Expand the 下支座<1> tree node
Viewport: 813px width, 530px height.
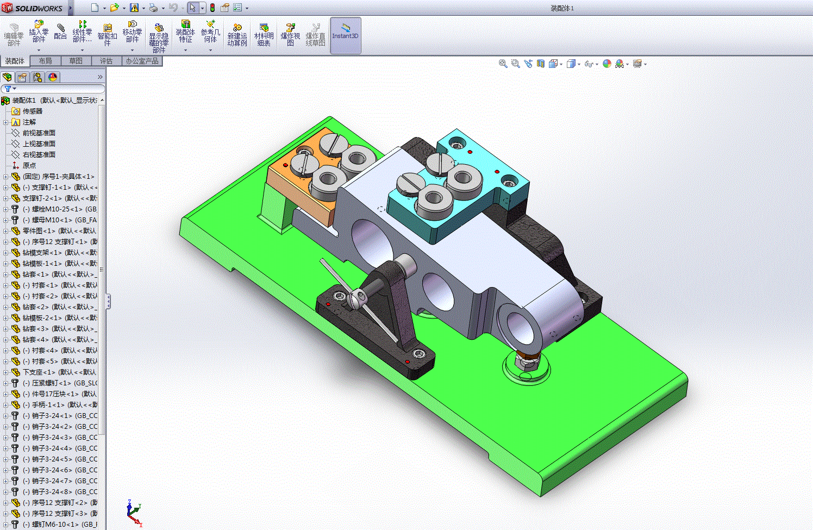point(5,372)
